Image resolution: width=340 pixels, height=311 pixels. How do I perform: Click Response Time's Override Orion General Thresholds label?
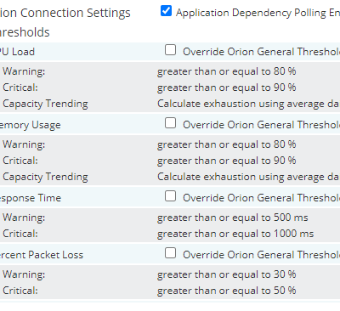[x=261, y=198]
